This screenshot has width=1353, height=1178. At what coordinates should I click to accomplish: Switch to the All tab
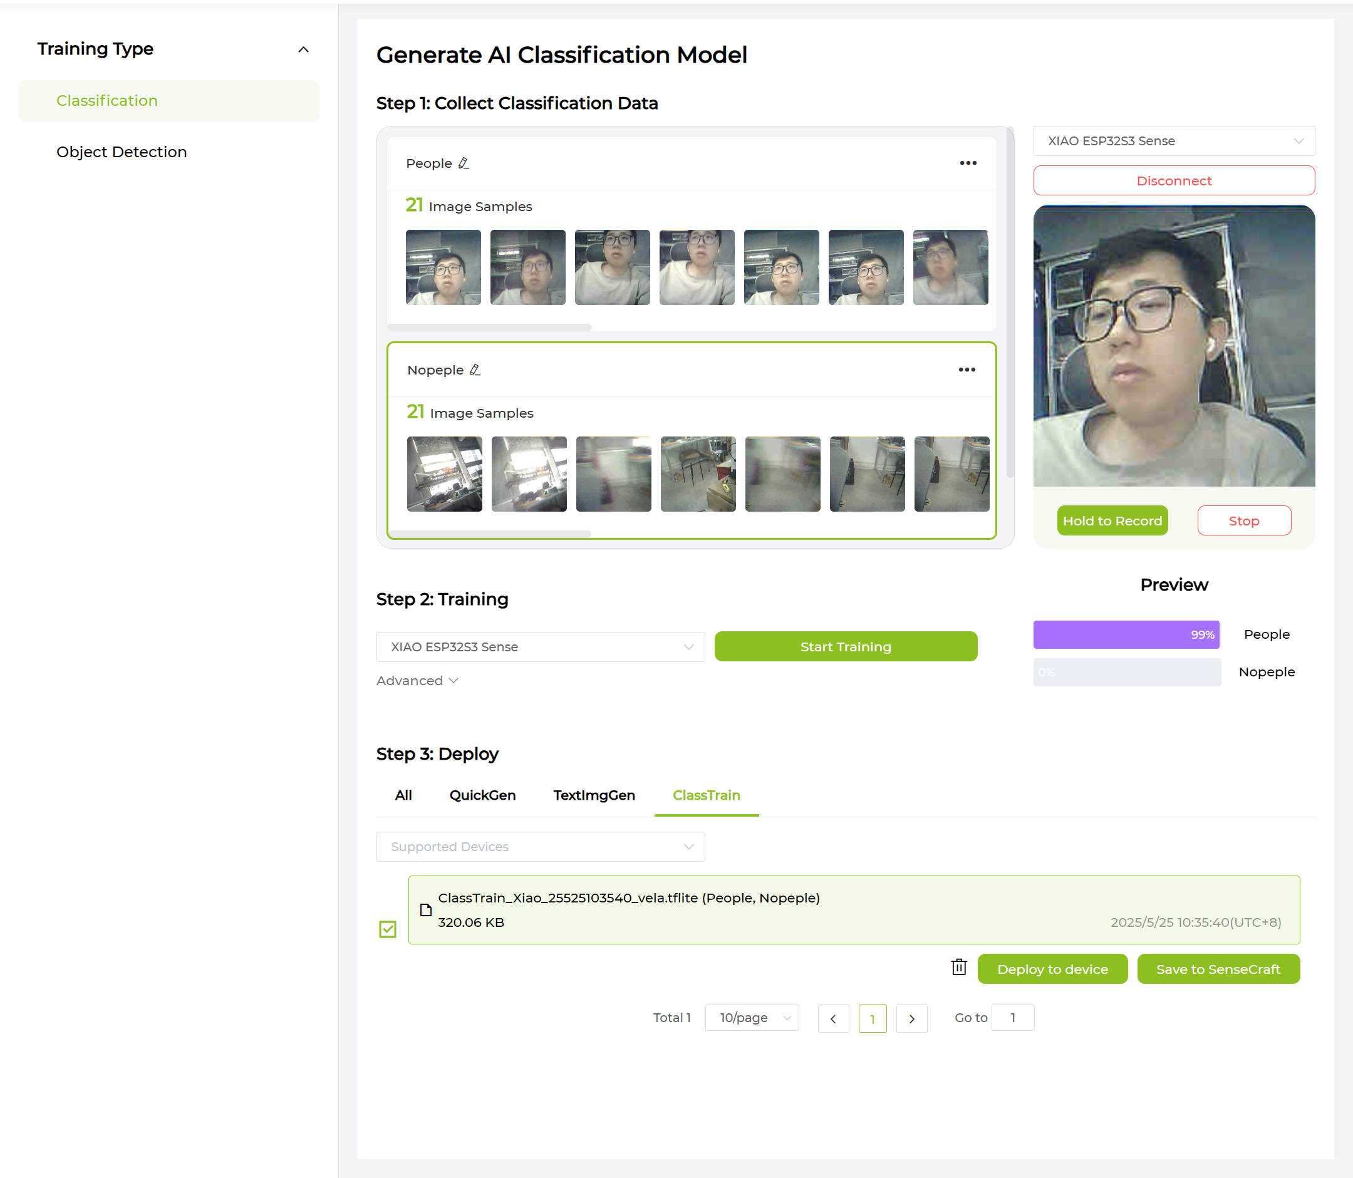(x=403, y=795)
